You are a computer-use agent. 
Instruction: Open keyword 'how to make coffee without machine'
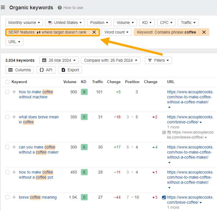(36, 94)
